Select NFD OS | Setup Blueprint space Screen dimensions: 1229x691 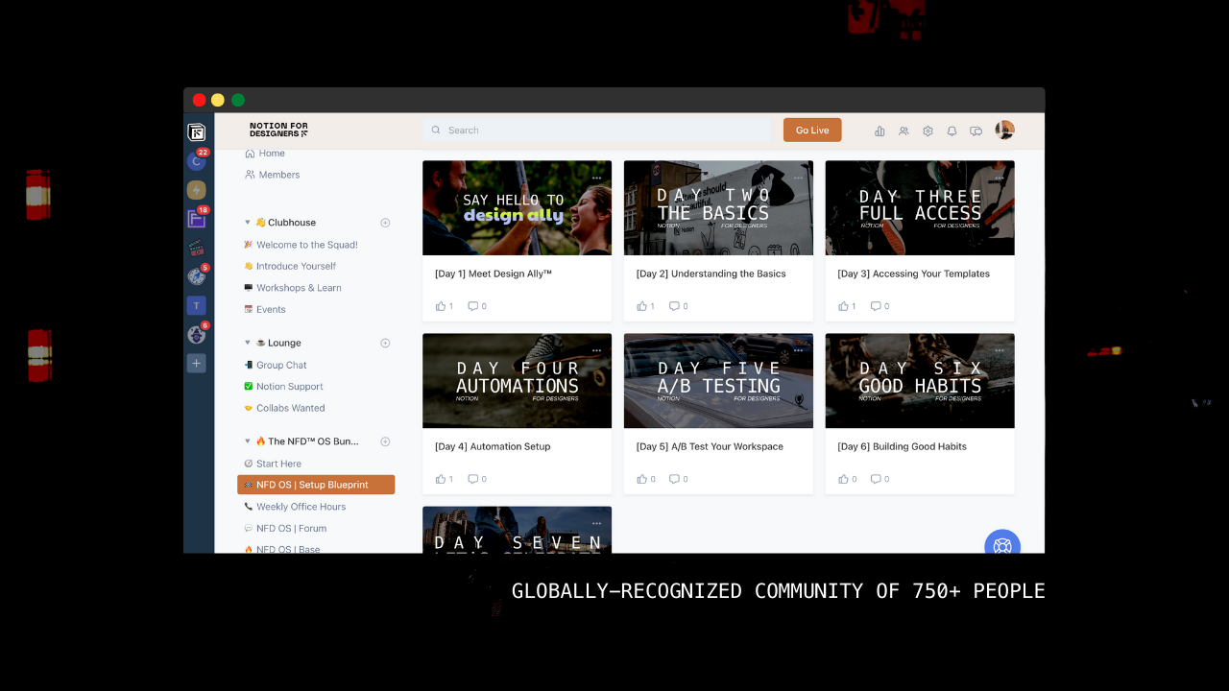[x=316, y=485]
